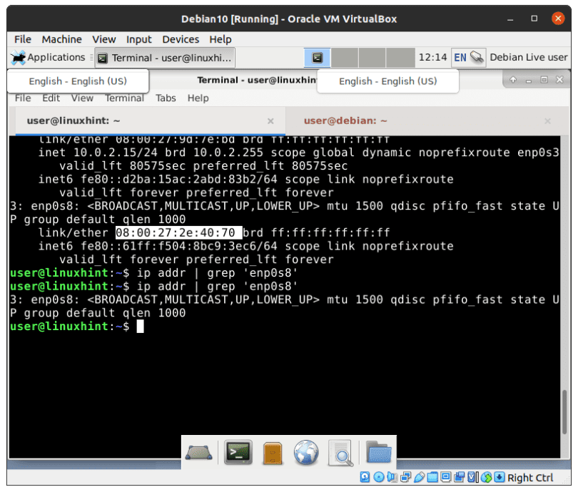Open the Devices menu in VirtualBox

click(x=181, y=39)
